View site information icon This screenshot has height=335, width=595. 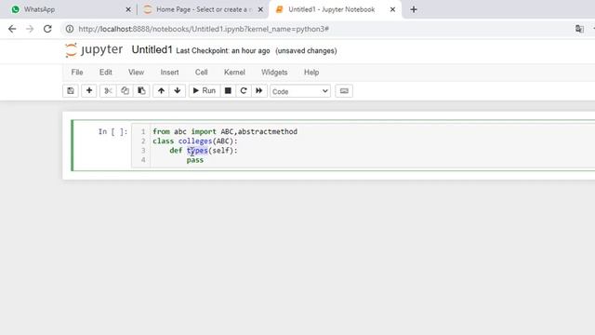[x=70, y=29]
